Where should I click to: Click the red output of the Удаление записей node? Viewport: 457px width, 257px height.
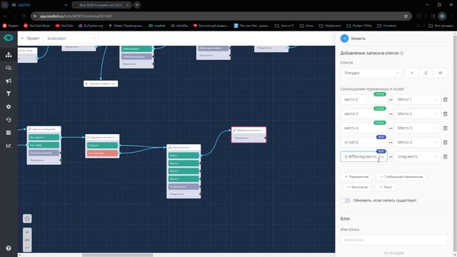click(x=102, y=153)
